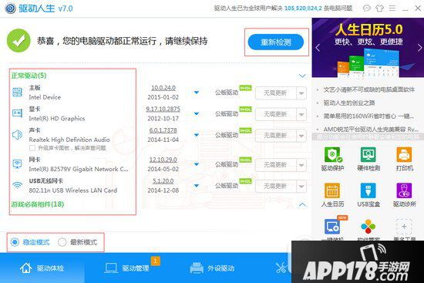This screenshot has width=424, height=283.
Task: Switch to 驱动管理 tab
Action: coord(127,268)
